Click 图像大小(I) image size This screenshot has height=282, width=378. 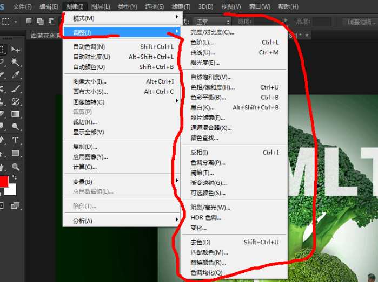pos(123,81)
